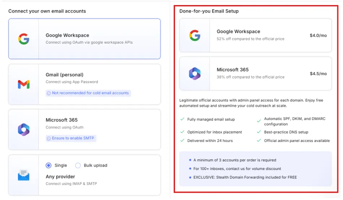Order Microsoft 365 at $4.5/mo
This screenshot has width=343, height=200.
pos(256,74)
